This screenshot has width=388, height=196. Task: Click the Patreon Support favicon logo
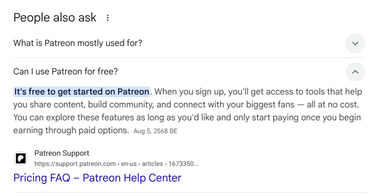21,159
